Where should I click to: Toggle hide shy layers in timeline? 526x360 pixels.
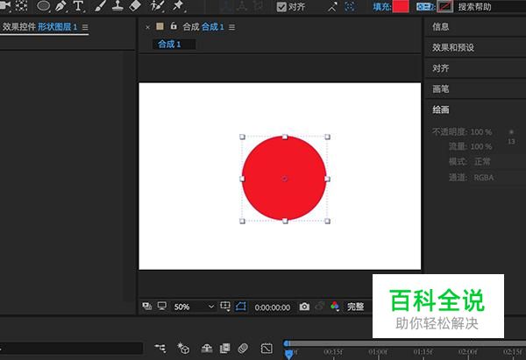(x=206, y=349)
